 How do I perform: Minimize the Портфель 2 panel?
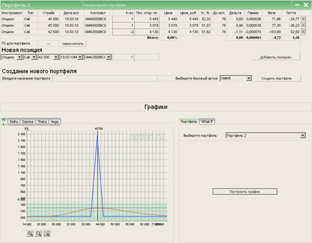298,5
